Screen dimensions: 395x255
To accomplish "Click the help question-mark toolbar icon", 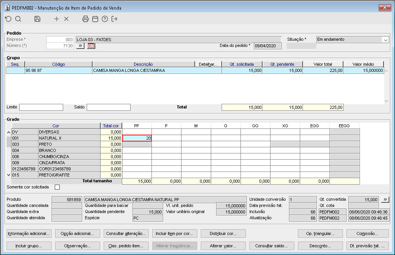I will point(105,19).
